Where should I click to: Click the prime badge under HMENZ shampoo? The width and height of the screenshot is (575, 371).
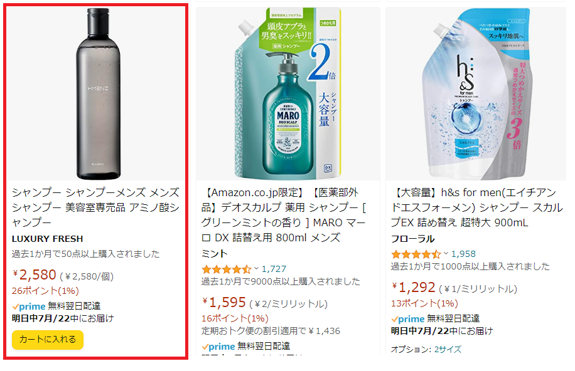29,306
